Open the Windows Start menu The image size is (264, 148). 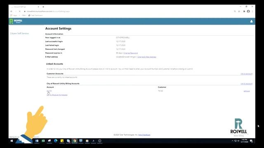click(x=12, y=141)
